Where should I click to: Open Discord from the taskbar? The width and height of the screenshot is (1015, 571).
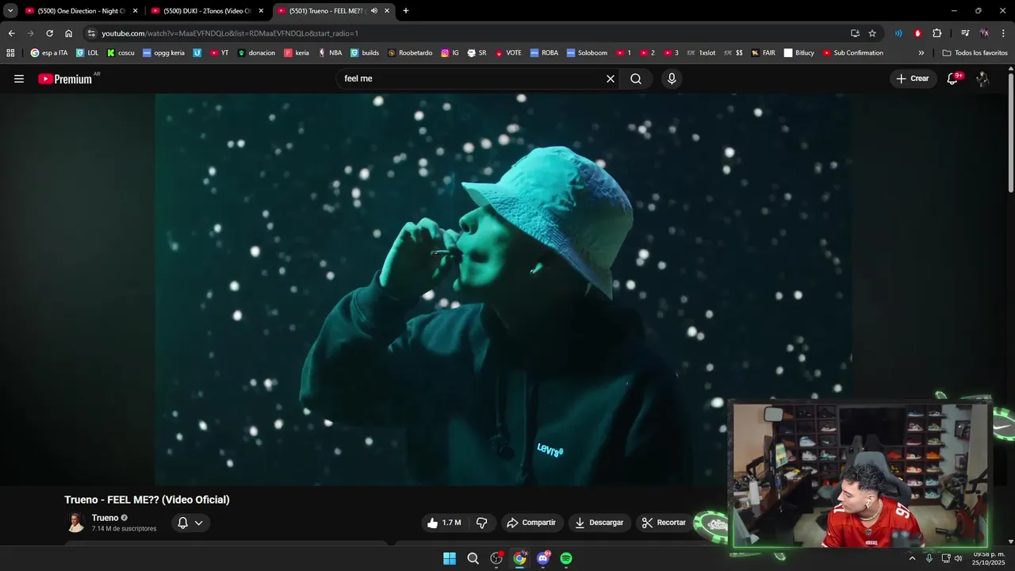543,558
